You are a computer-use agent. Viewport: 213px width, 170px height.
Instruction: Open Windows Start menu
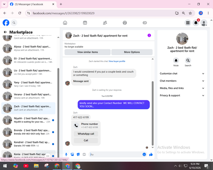(5, 166)
